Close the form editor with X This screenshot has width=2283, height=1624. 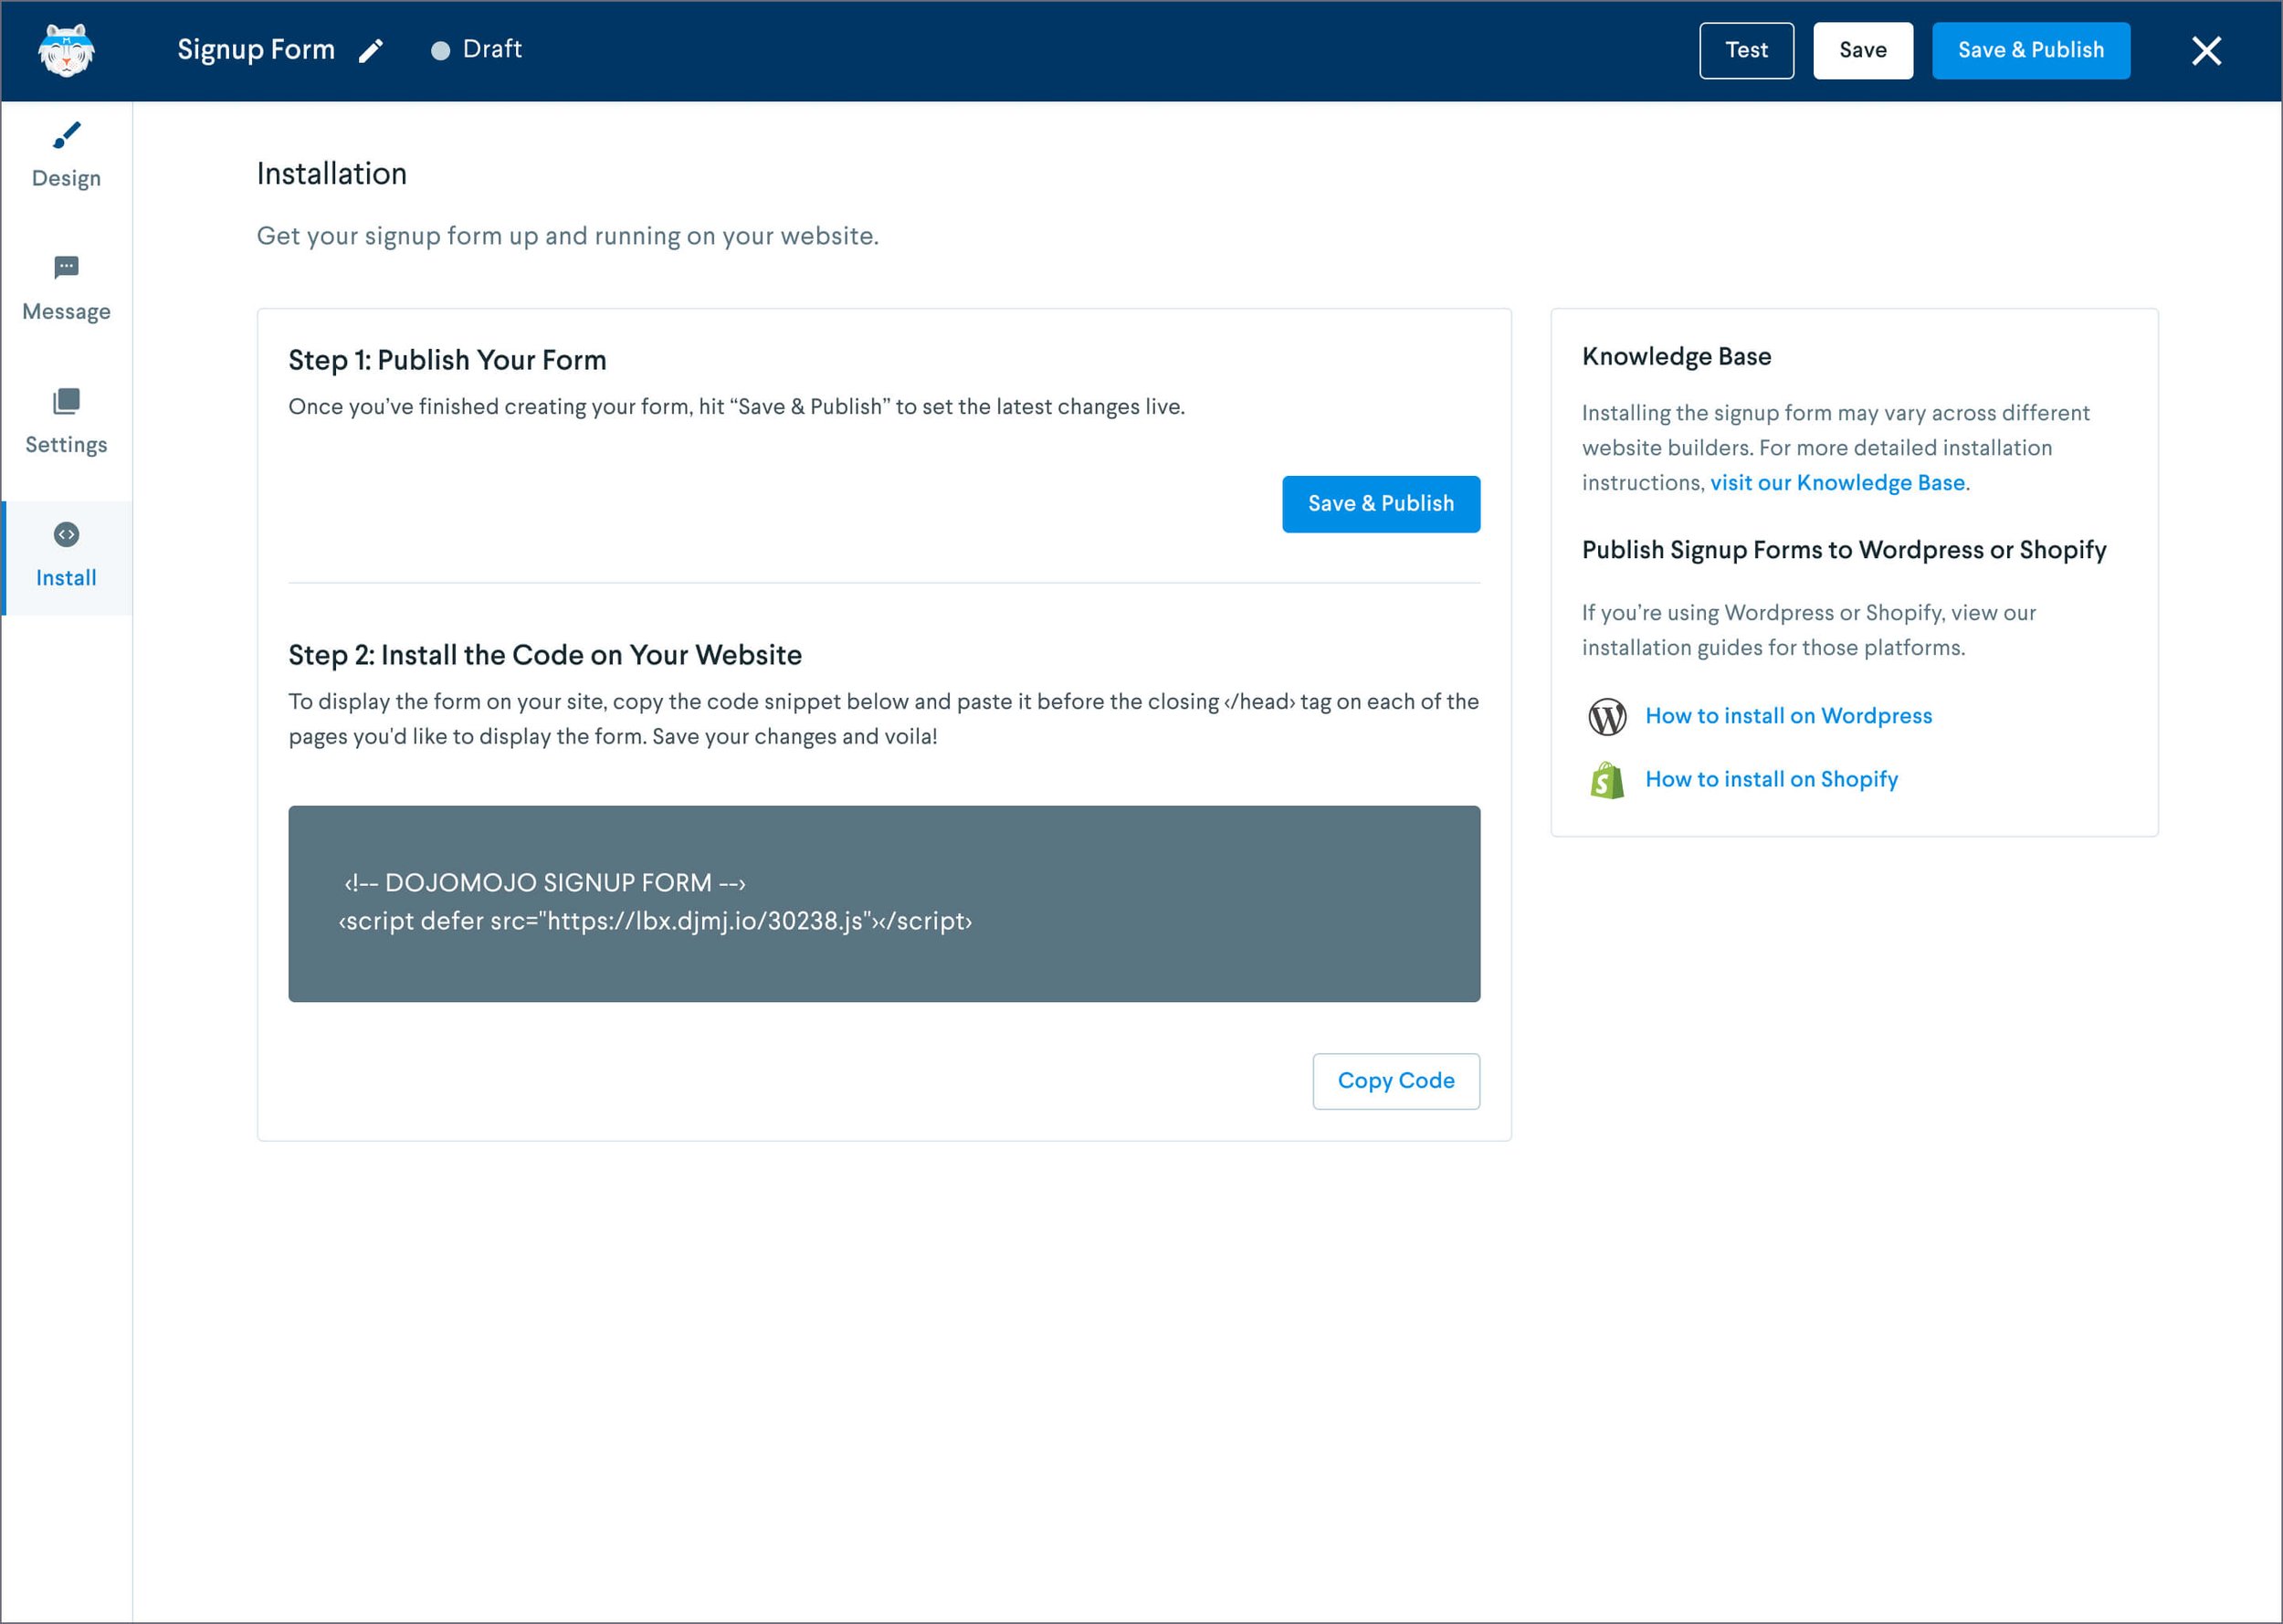pos(2206,50)
